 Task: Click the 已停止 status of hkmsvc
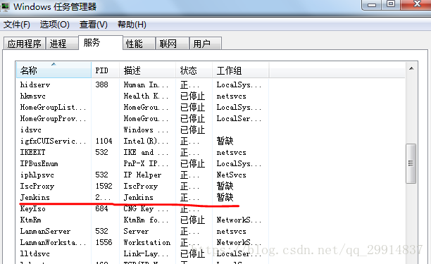(193, 96)
